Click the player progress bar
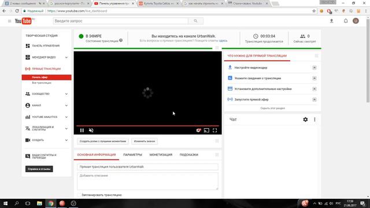The width and height of the screenshot is (370, 208). [148, 126]
